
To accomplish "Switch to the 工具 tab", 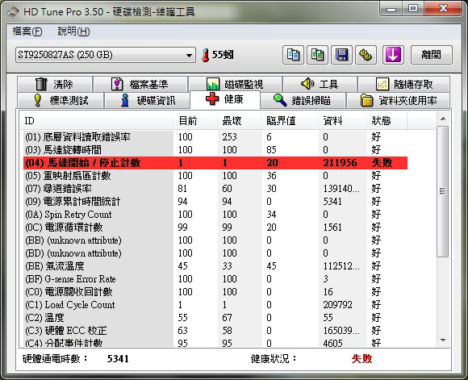I will pyautogui.click(x=320, y=84).
